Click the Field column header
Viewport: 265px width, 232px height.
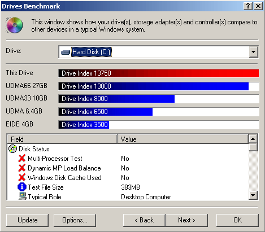point(62,139)
